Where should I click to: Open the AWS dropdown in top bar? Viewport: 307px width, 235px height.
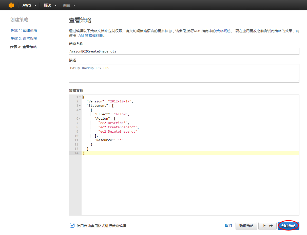(x=30, y=5)
